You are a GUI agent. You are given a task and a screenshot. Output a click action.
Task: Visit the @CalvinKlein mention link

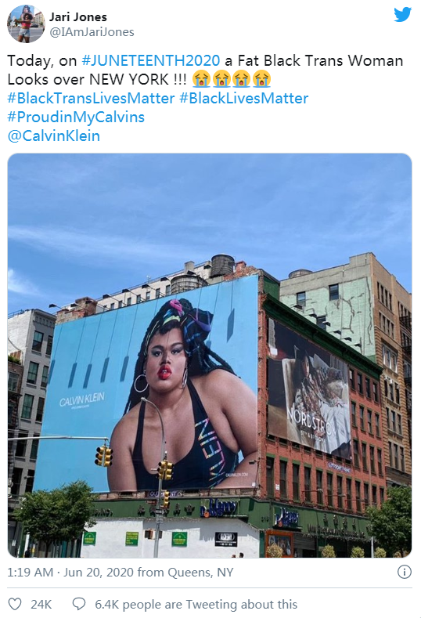pyautogui.click(x=54, y=136)
